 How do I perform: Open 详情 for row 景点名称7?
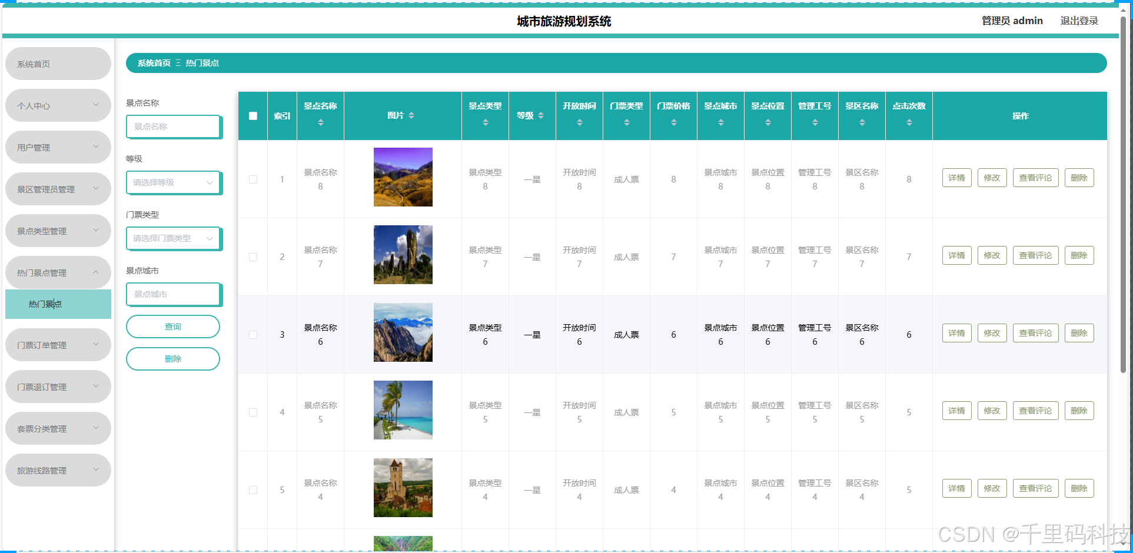[x=957, y=255]
